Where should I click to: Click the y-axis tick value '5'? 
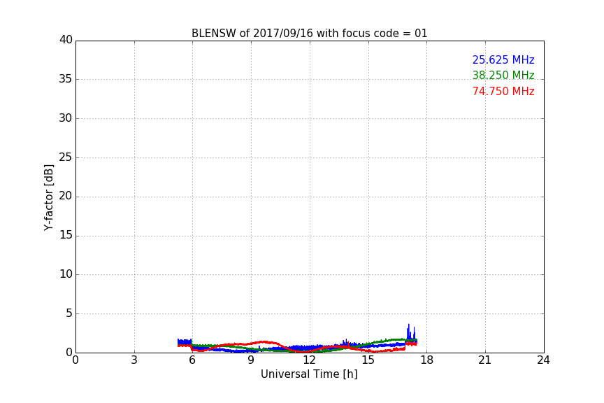(x=69, y=313)
